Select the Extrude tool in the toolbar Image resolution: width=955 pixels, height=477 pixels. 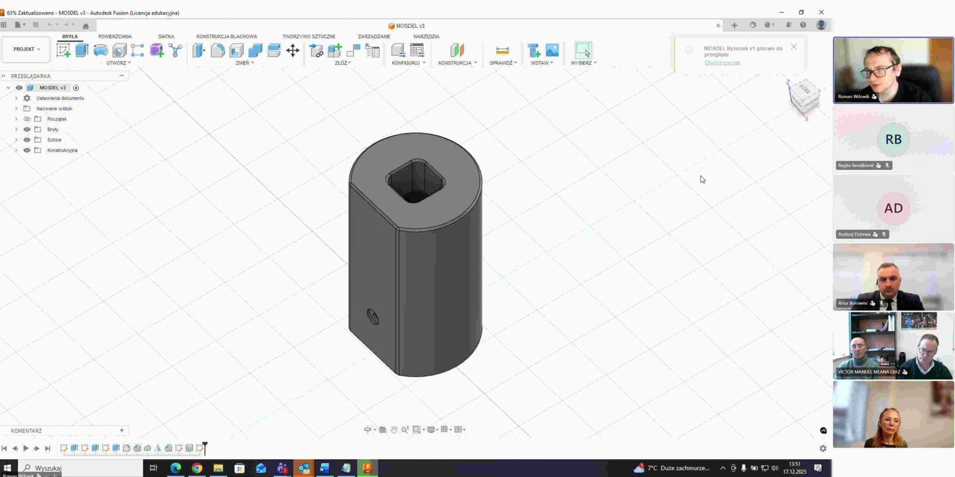pos(82,51)
